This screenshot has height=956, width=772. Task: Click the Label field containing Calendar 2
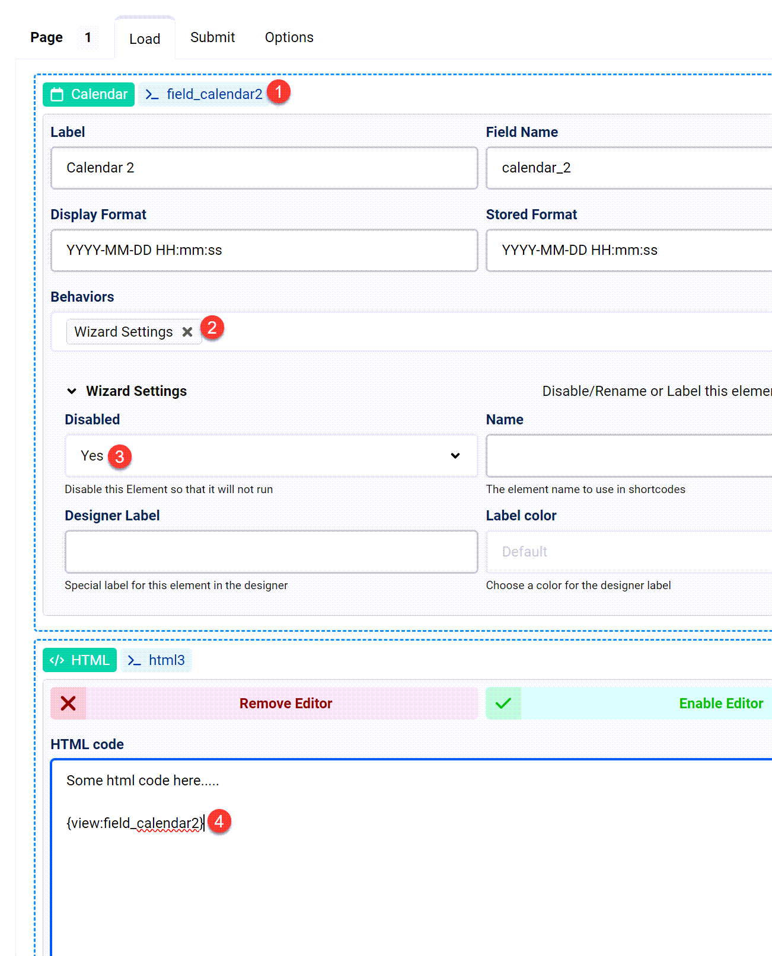pos(264,168)
